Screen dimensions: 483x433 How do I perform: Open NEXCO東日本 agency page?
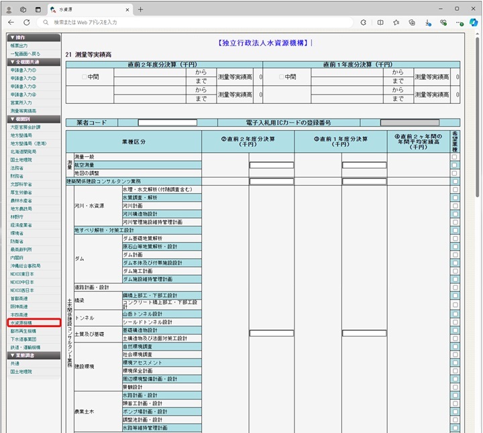tap(22, 274)
